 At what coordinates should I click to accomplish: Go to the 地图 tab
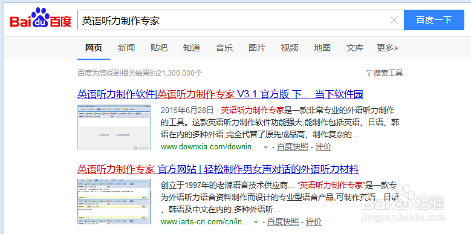[x=322, y=48]
